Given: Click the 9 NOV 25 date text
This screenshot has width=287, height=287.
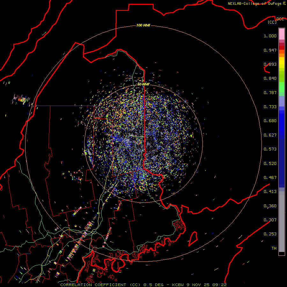Looking at the screenshot, I should tap(199, 285).
